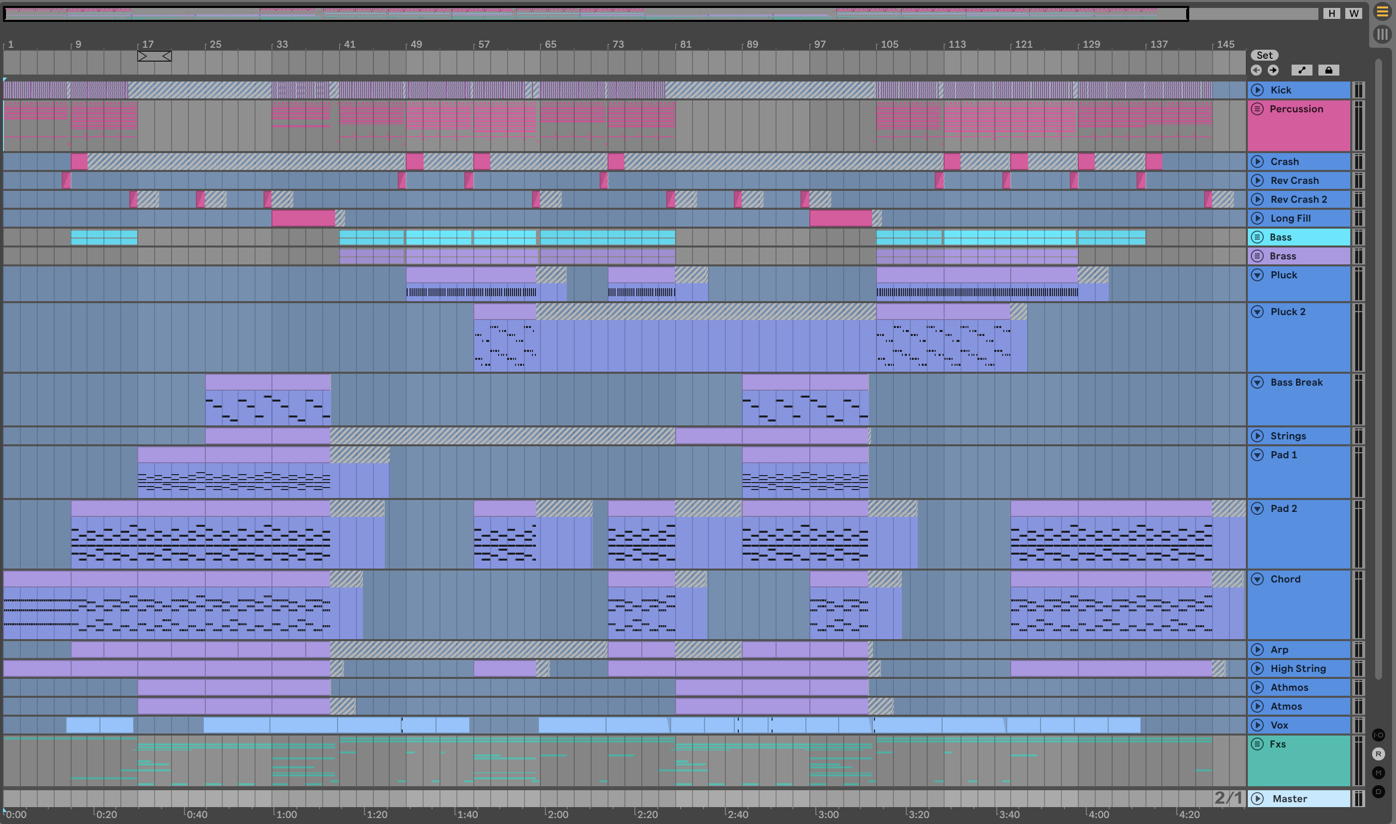Show the Mixer (M) section
The height and width of the screenshot is (824, 1396).
[1378, 773]
